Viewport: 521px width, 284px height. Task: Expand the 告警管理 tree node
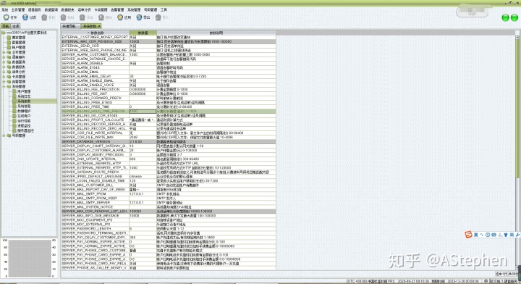[4, 81]
